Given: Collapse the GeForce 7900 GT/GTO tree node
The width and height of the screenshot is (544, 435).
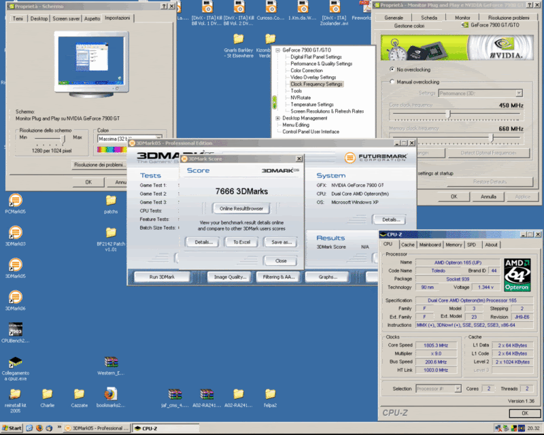Looking at the screenshot, I should [x=277, y=50].
